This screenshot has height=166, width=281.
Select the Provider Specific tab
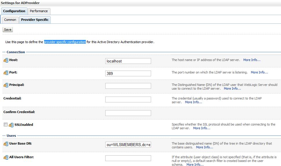(x=35, y=20)
